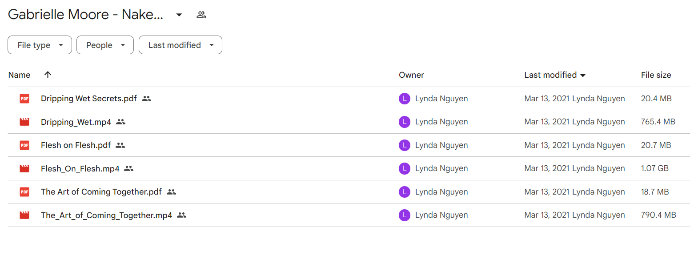Expand the folder title dropdown arrow
This screenshot has height=267, width=690.
pyautogui.click(x=179, y=15)
